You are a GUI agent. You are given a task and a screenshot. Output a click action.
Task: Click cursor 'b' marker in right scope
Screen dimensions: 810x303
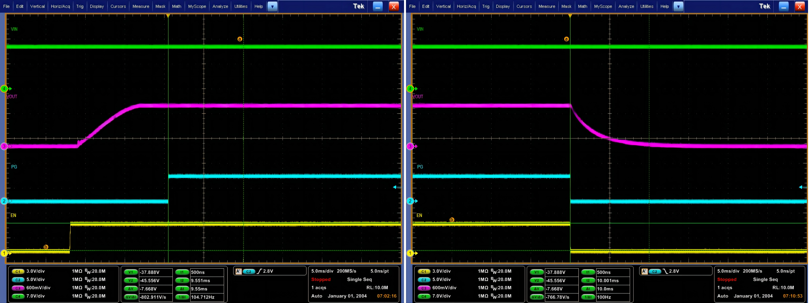[452, 220]
